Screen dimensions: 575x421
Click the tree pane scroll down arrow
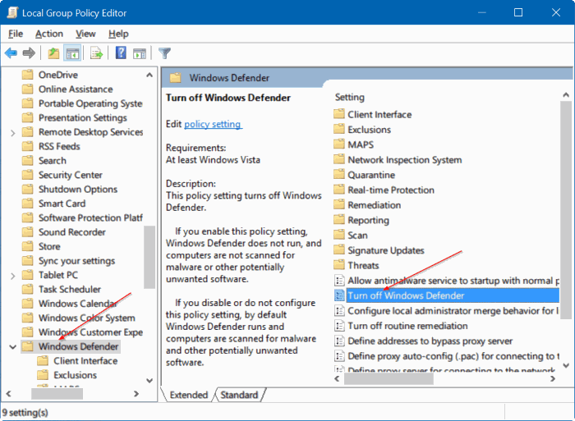(x=149, y=380)
